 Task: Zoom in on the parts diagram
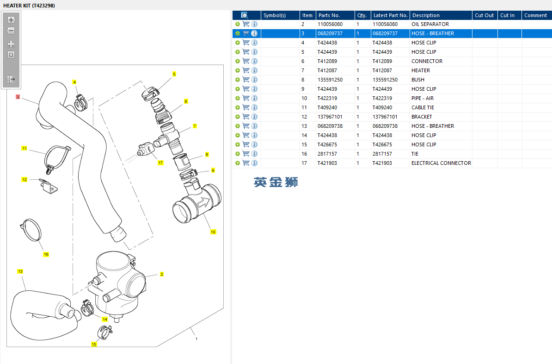(11, 20)
